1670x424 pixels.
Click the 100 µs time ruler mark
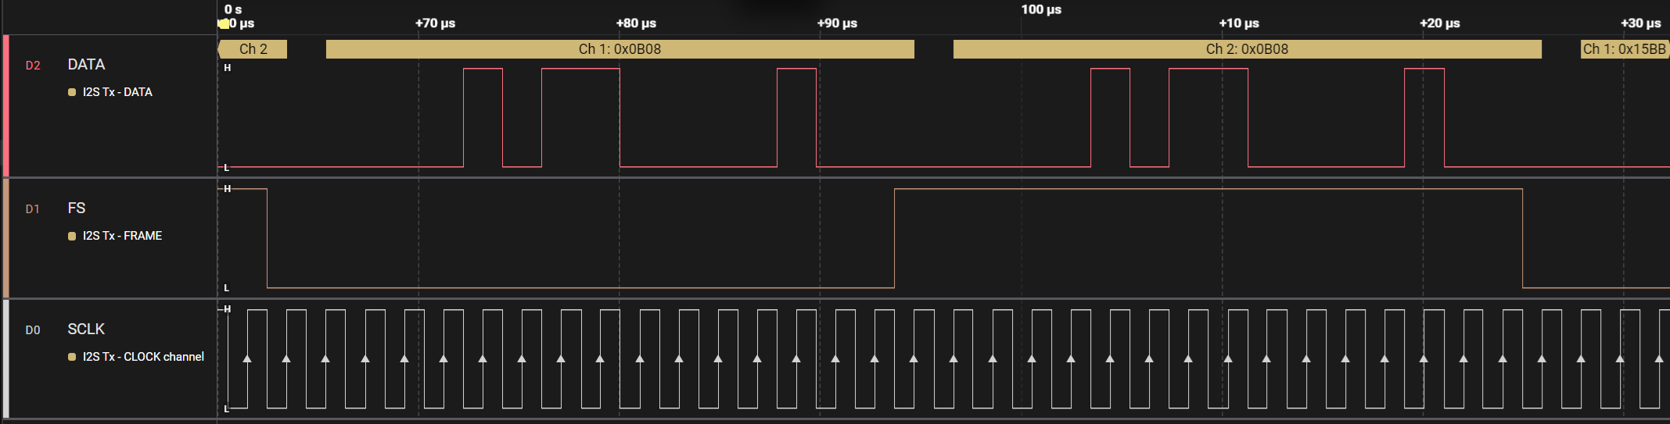tap(1041, 9)
